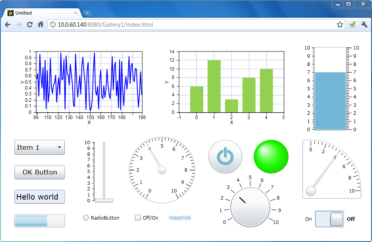Open the Item 1 dropdown
The width and height of the screenshot is (372, 242).
click(40, 147)
